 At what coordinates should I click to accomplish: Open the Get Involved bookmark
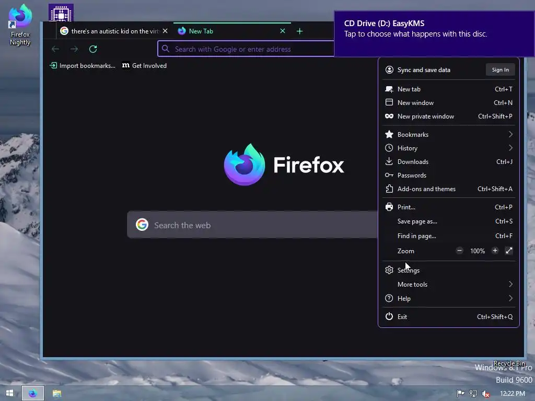(x=144, y=65)
